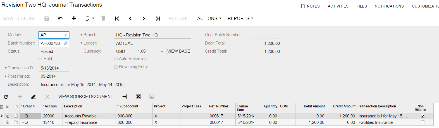Click the Batch Number magnifier lookup icon
This screenshot has width=439, height=128.
(66, 43)
